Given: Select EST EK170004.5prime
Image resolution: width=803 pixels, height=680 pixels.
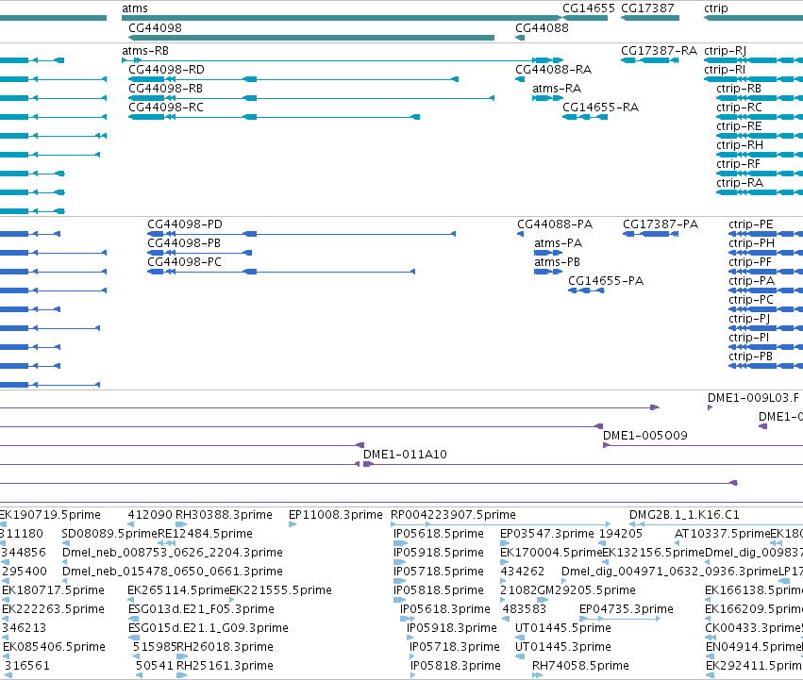Looking at the screenshot, I should click(504, 562).
